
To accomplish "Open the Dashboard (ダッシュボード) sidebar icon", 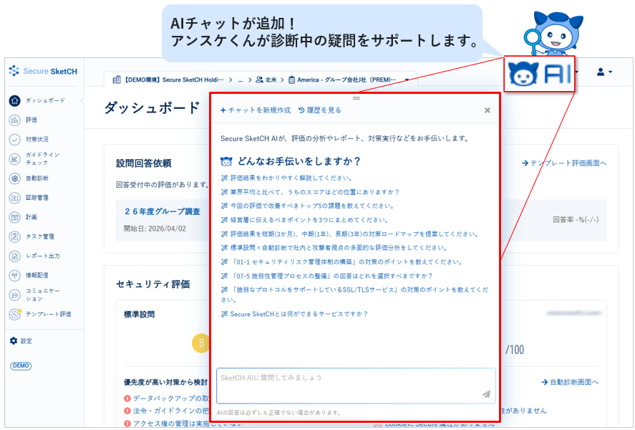I will 15,100.
